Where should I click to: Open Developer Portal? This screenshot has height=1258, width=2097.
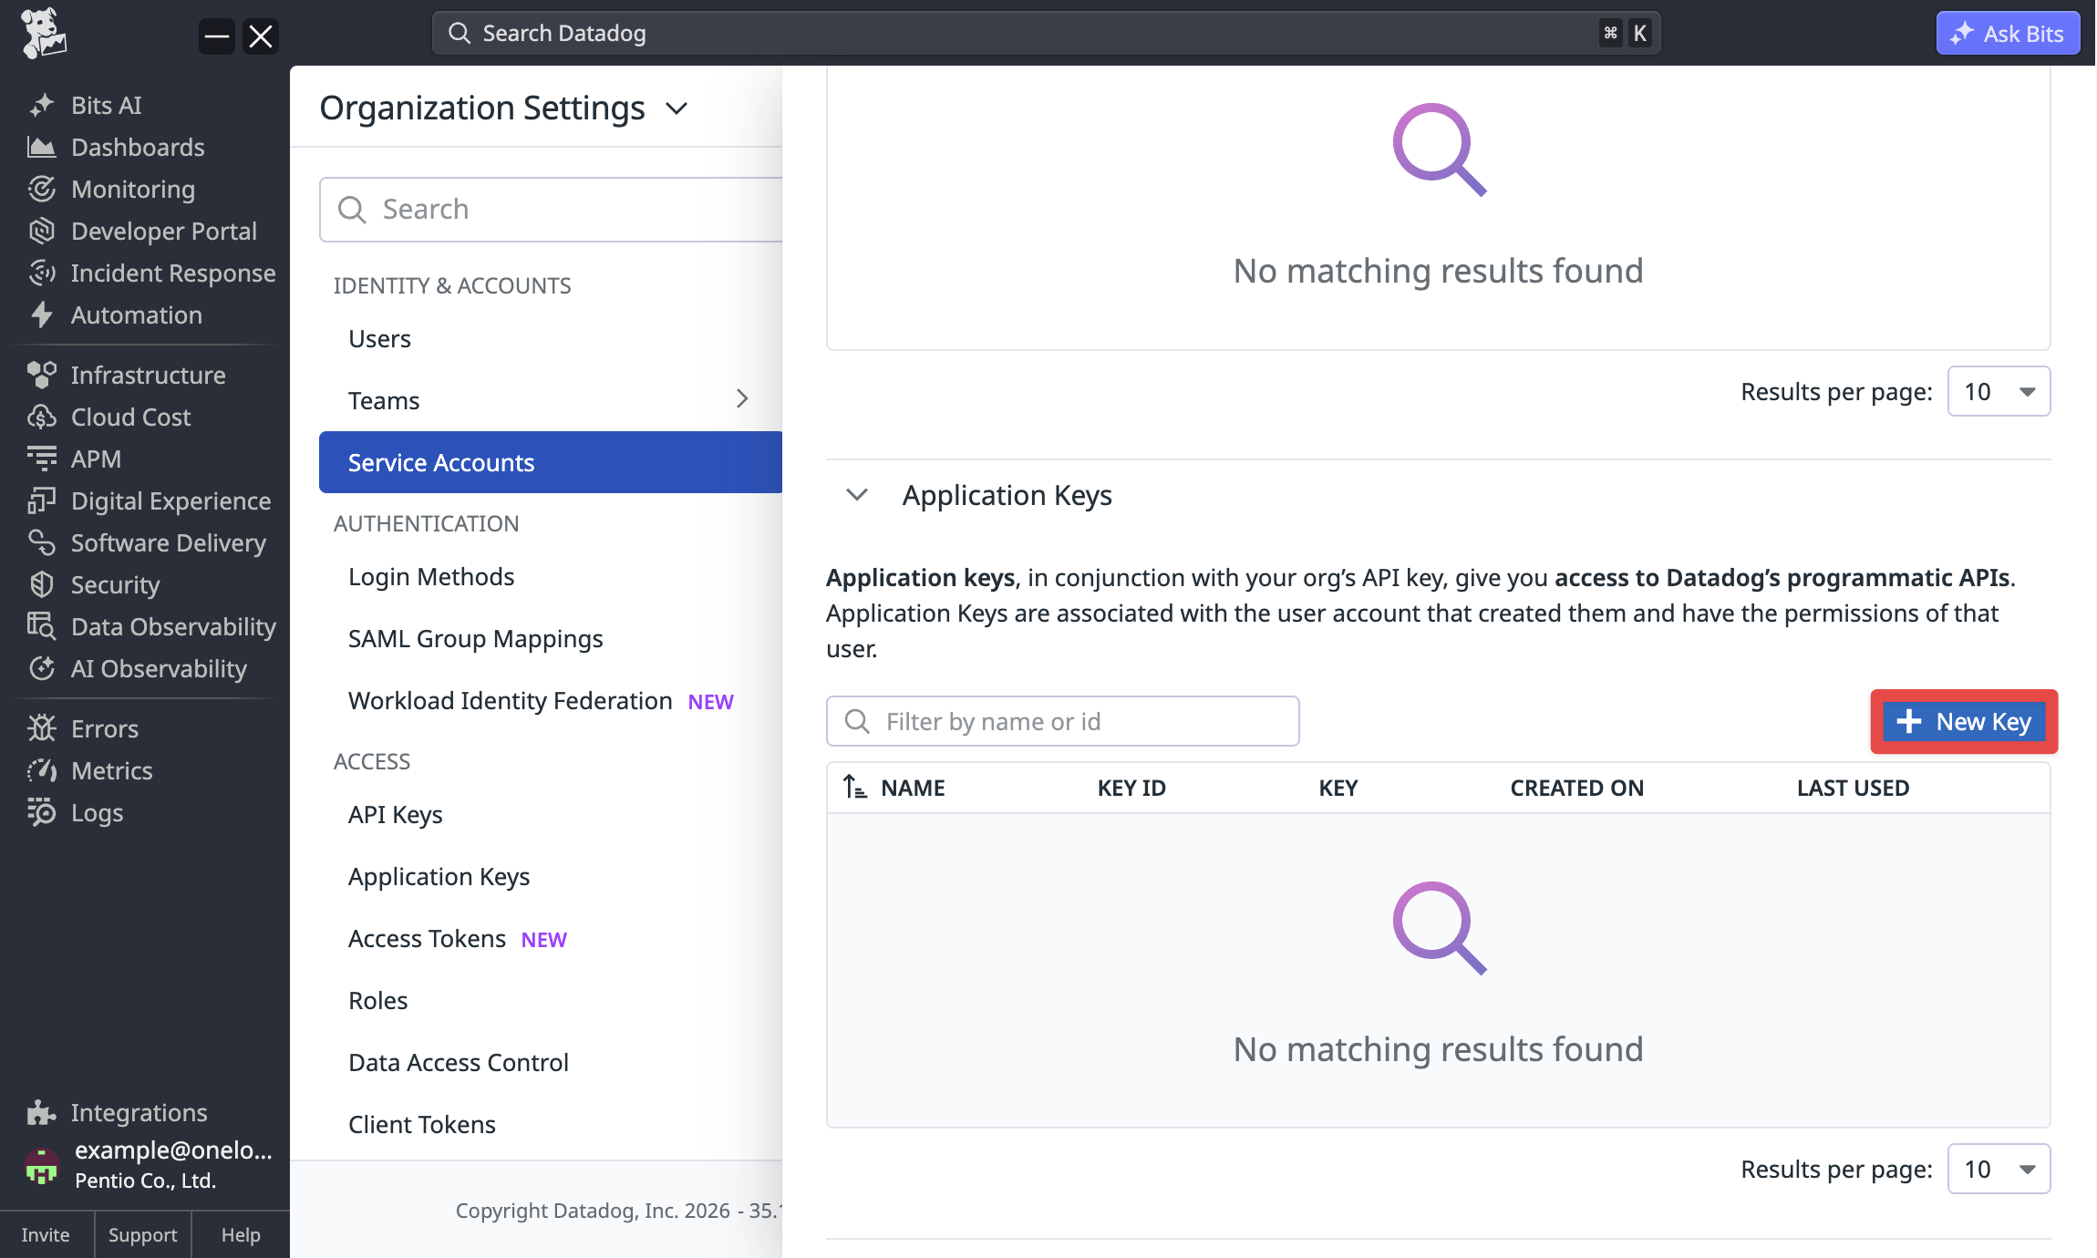142,231
